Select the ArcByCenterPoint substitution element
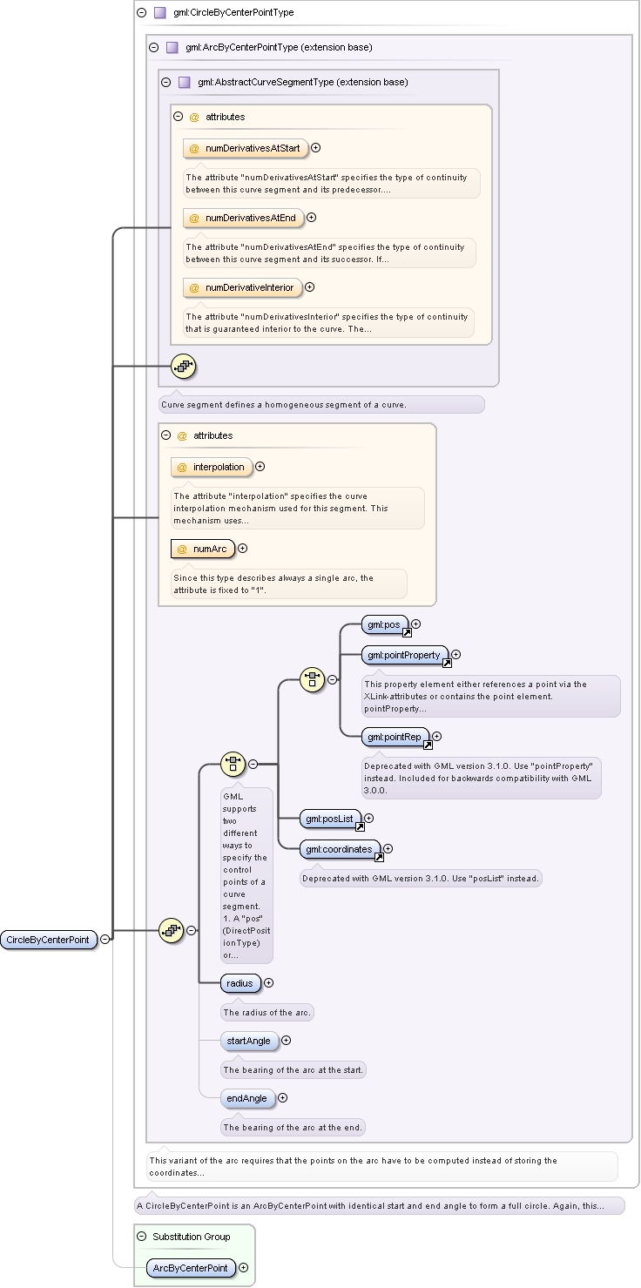The height and width of the screenshot is (1288, 641). point(190,1268)
